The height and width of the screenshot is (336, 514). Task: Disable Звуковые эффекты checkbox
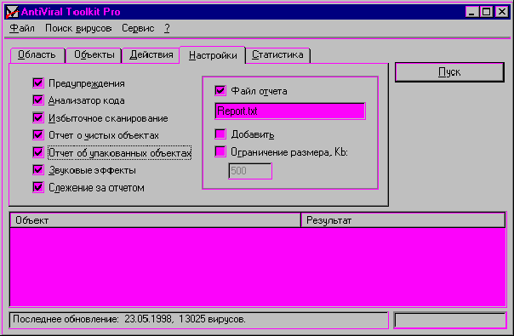click(38, 169)
